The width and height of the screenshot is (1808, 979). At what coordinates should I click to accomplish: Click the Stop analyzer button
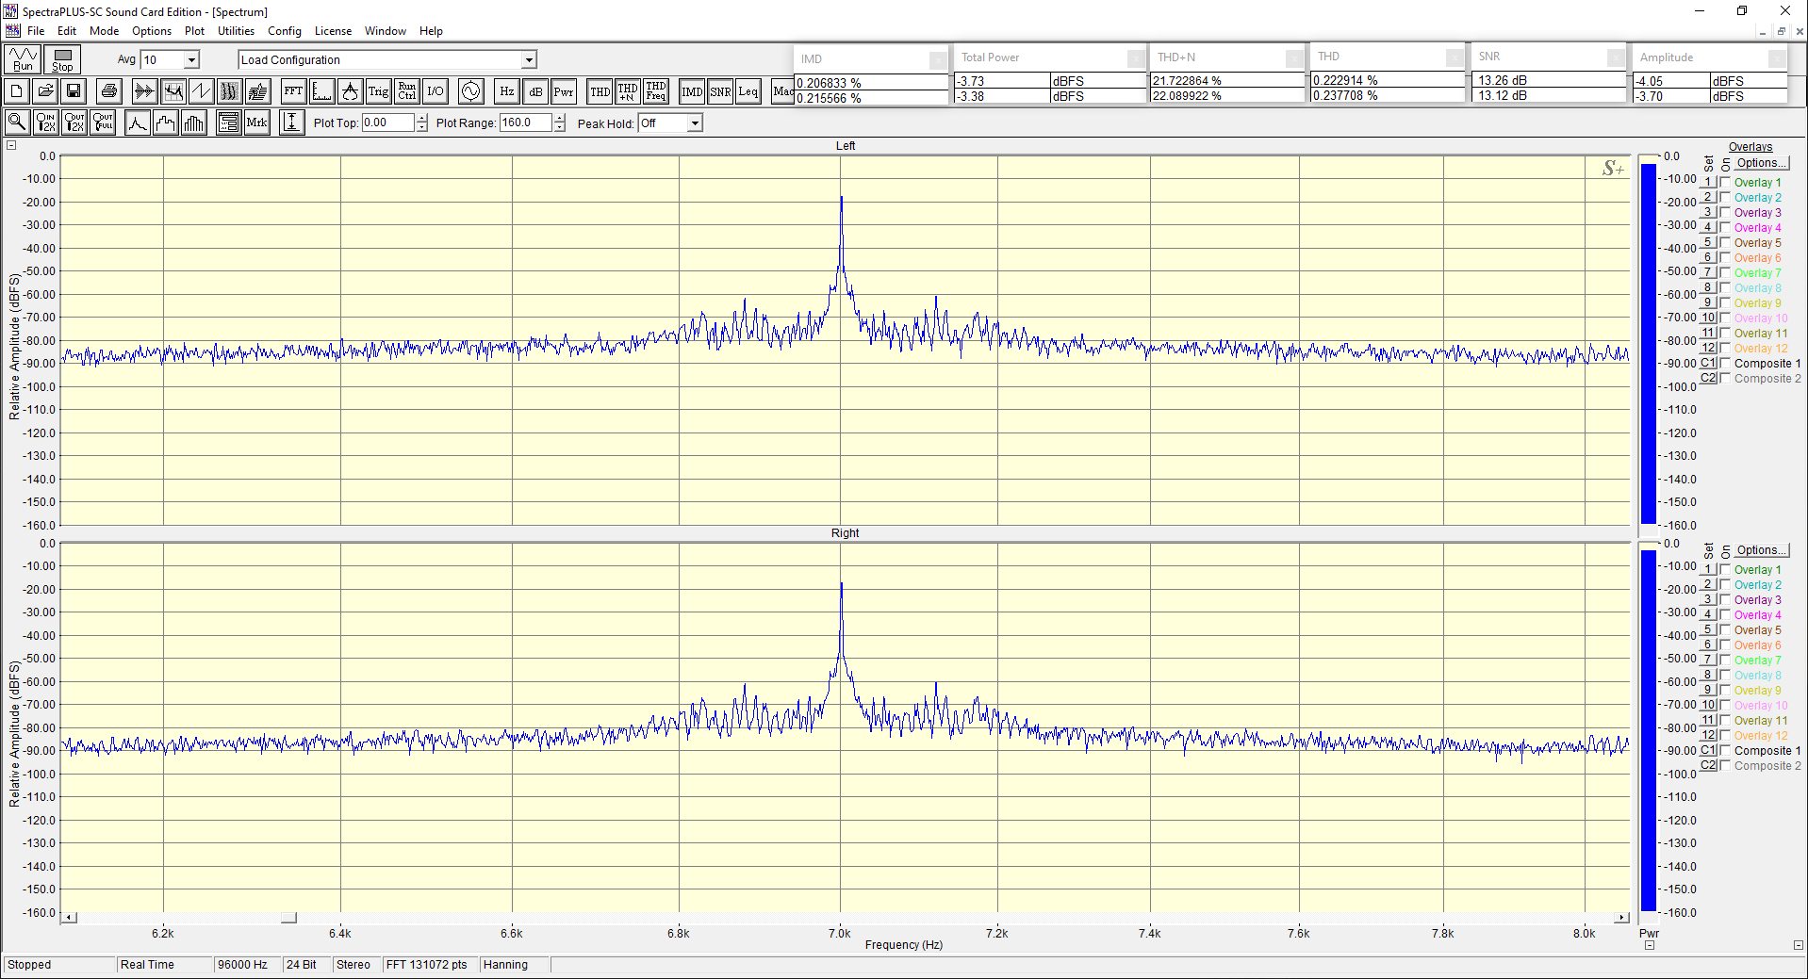62,59
